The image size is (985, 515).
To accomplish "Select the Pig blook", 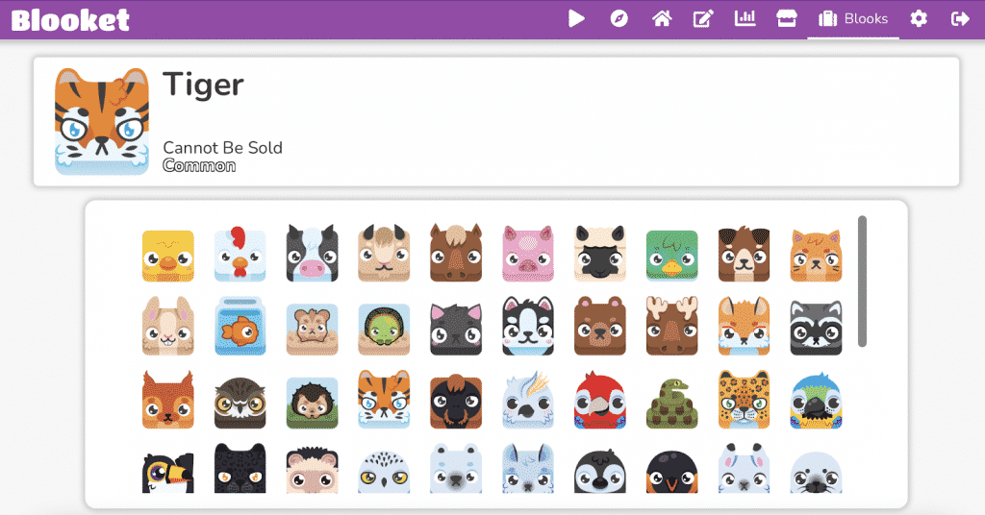I will pyautogui.click(x=528, y=256).
